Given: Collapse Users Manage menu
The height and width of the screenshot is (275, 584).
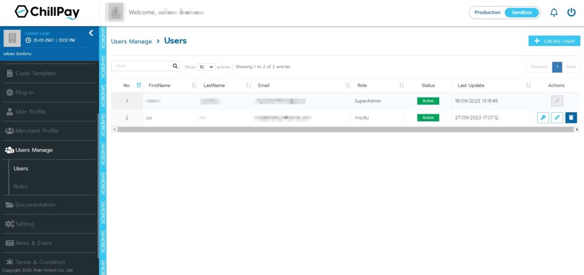Looking at the screenshot, I should click(49, 150).
